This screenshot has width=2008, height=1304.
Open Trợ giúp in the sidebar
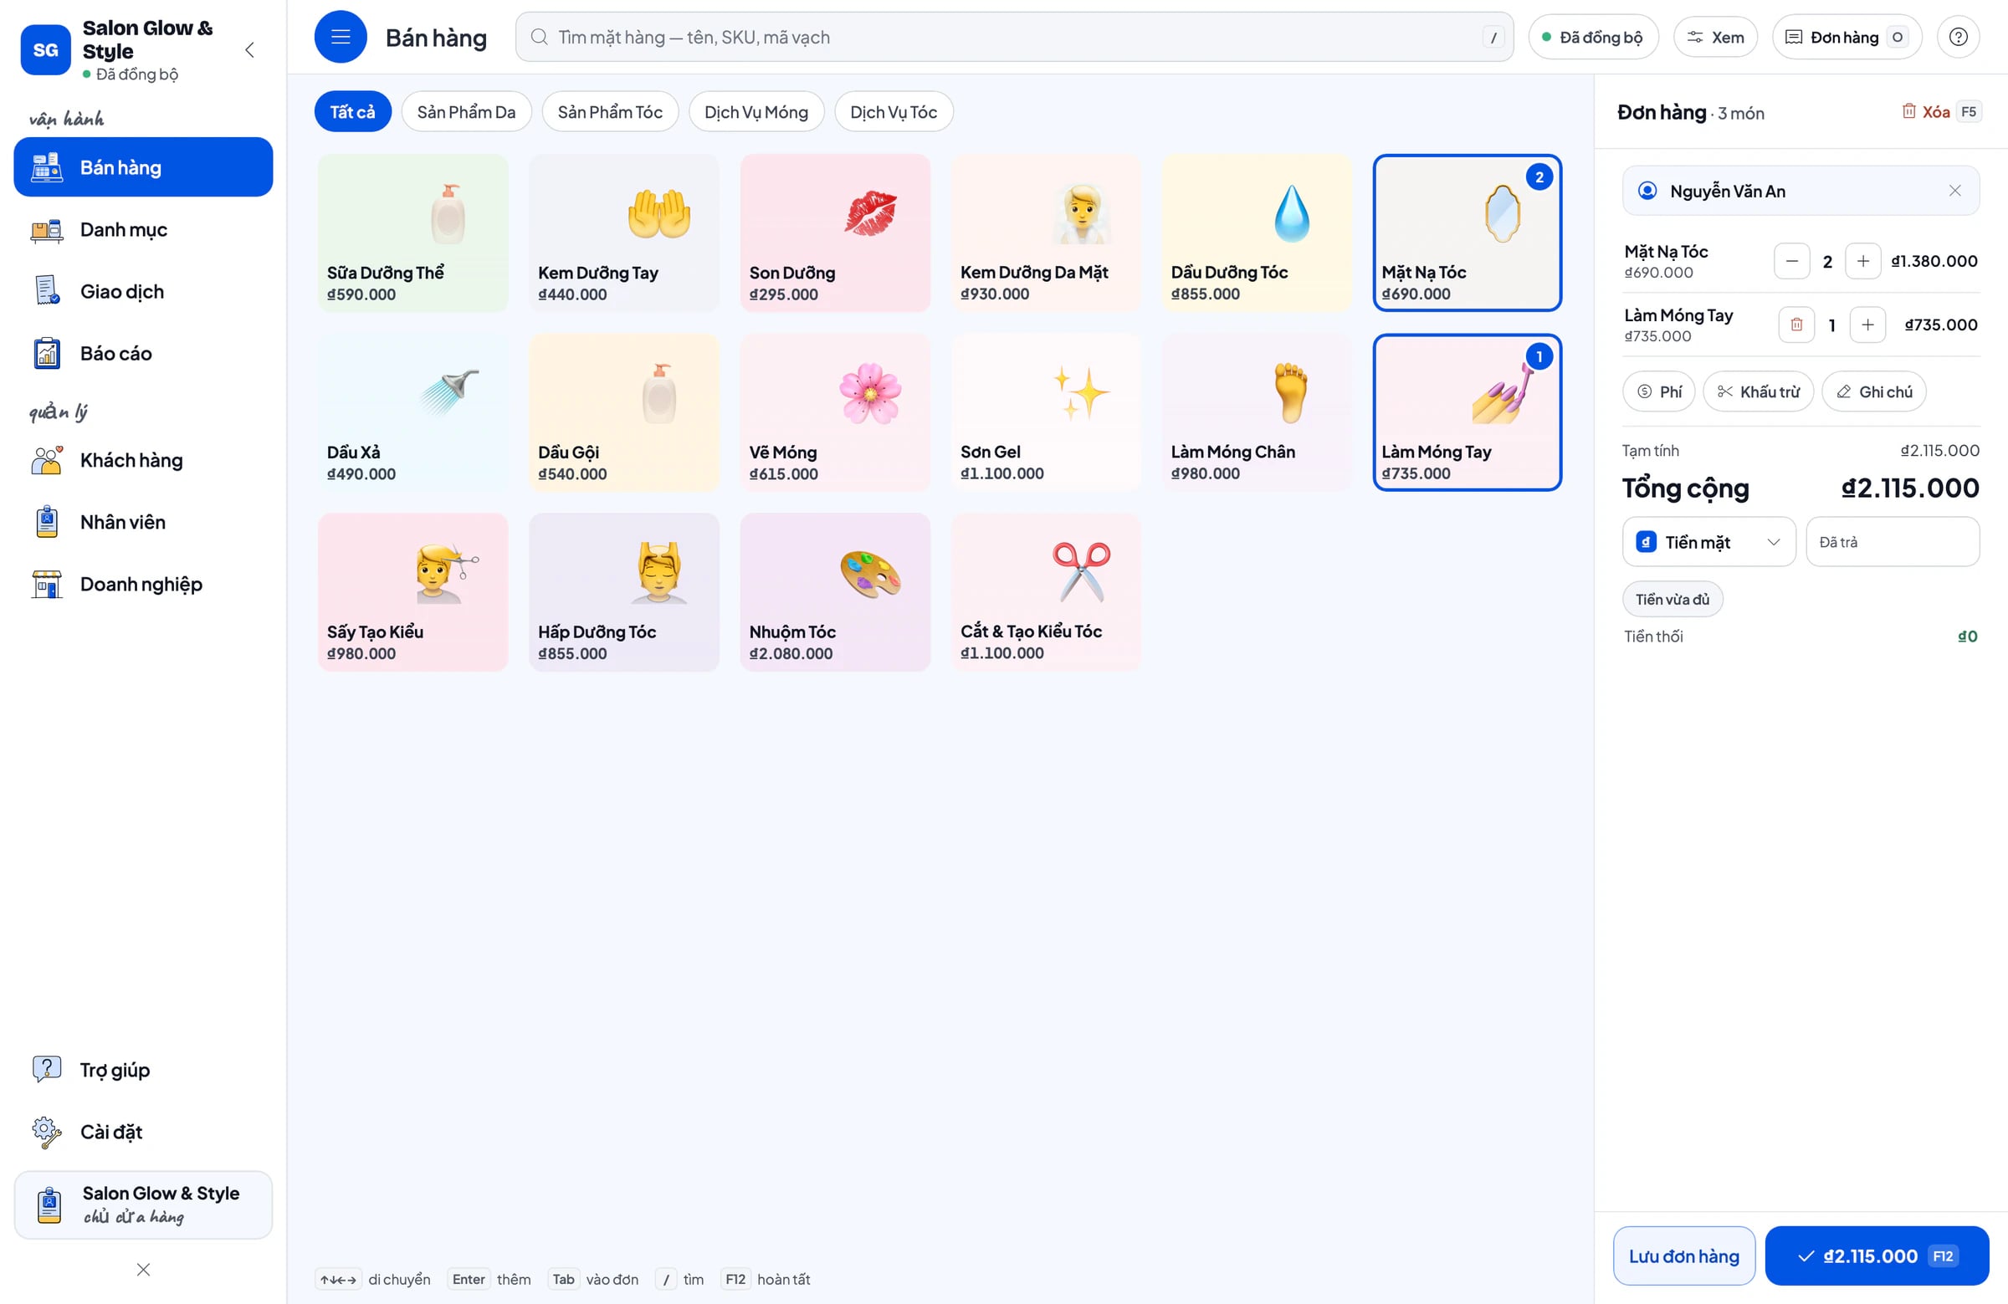(x=143, y=1070)
